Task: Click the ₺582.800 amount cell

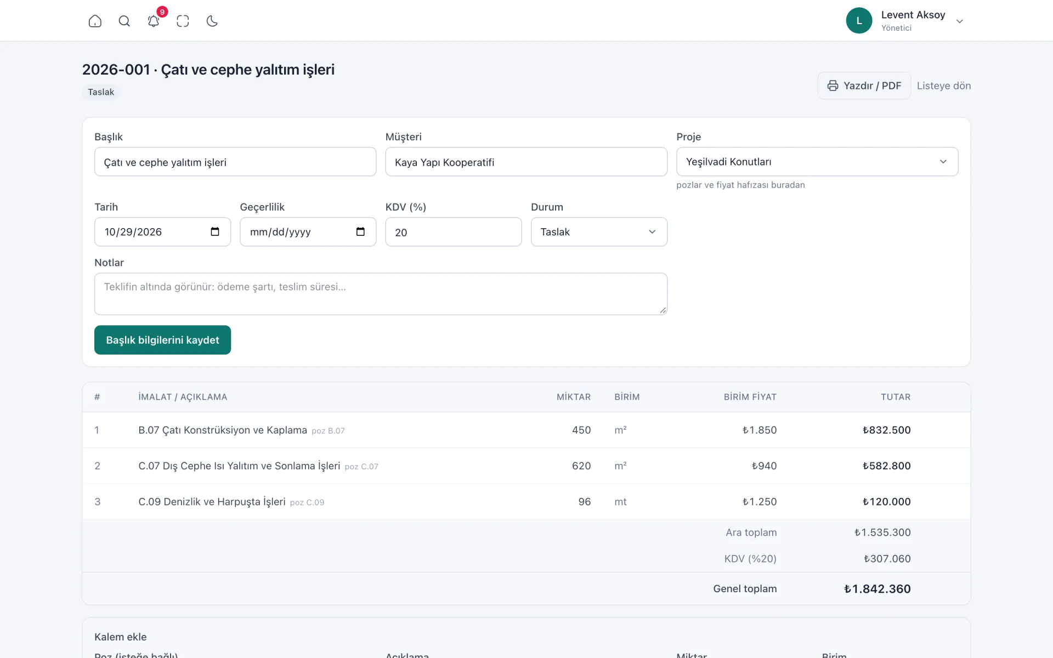Action: pos(886,466)
